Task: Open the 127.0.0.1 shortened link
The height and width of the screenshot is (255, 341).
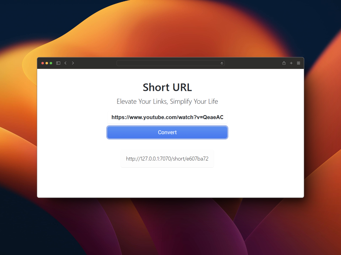Action: pyautogui.click(x=167, y=159)
